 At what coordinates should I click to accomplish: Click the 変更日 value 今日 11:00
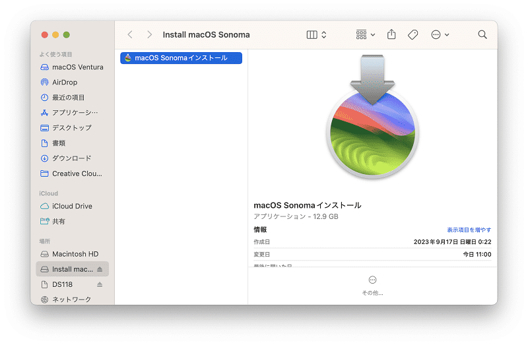[x=477, y=254]
